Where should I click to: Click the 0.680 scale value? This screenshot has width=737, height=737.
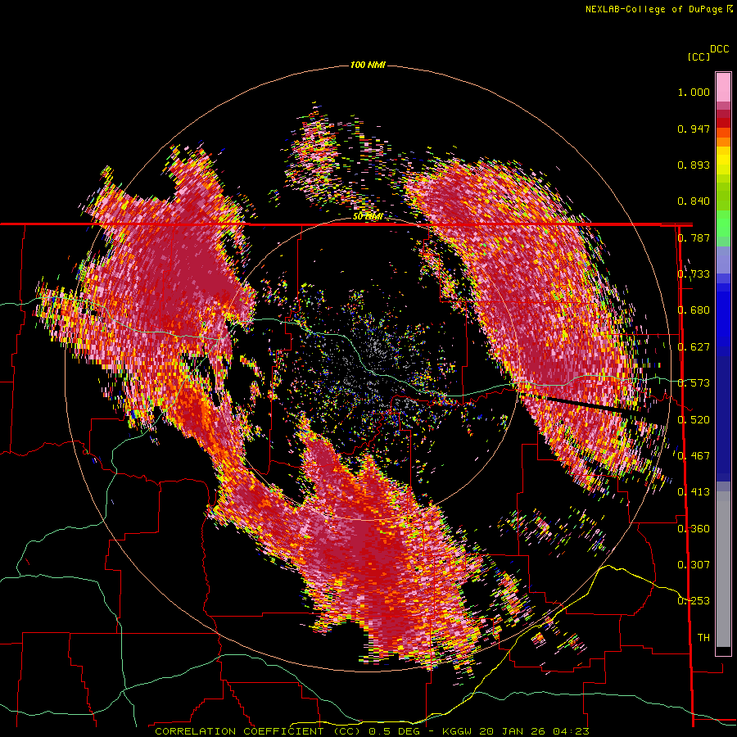click(694, 310)
